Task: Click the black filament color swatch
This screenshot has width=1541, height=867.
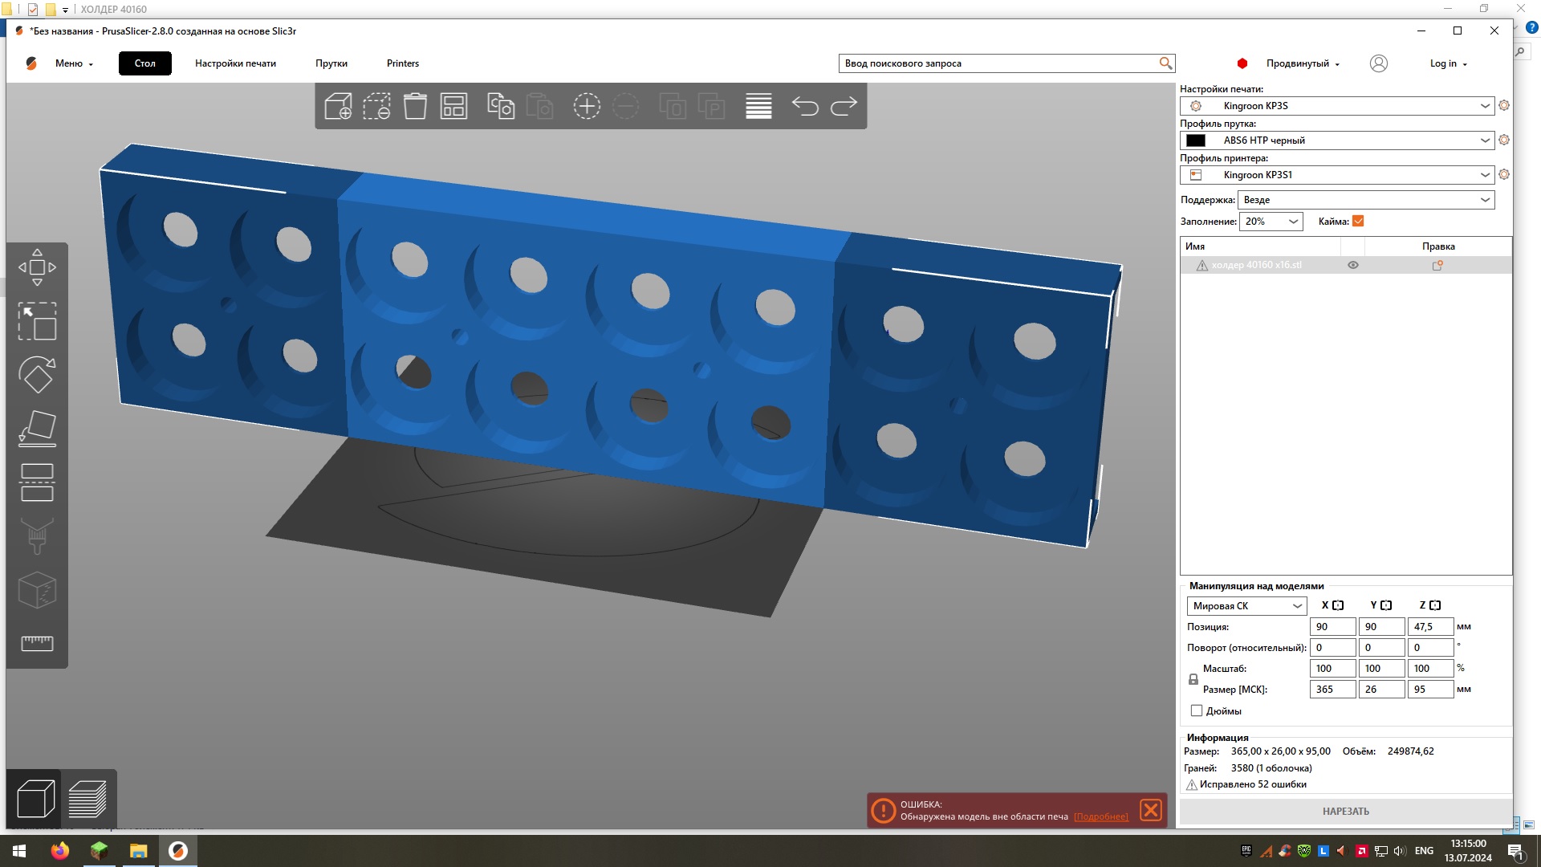Action: click(x=1196, y=140)
